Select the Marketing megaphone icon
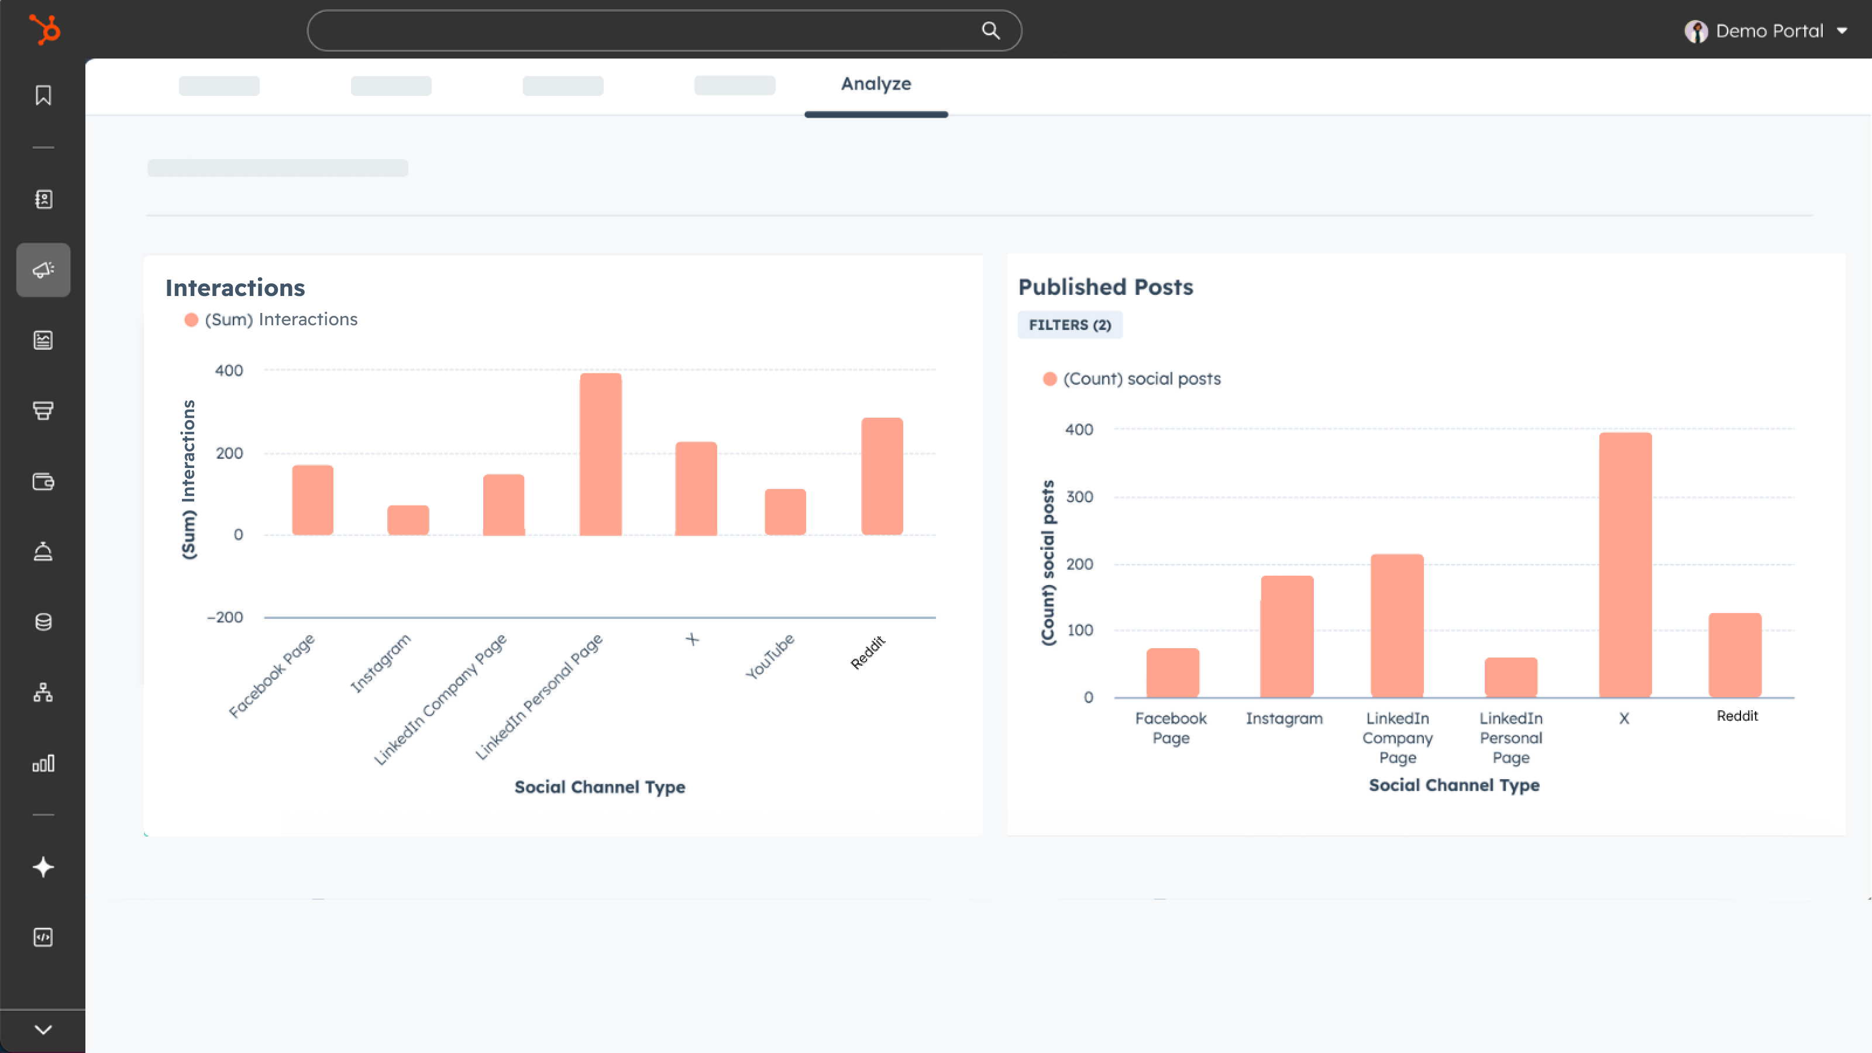 point(44,270)
